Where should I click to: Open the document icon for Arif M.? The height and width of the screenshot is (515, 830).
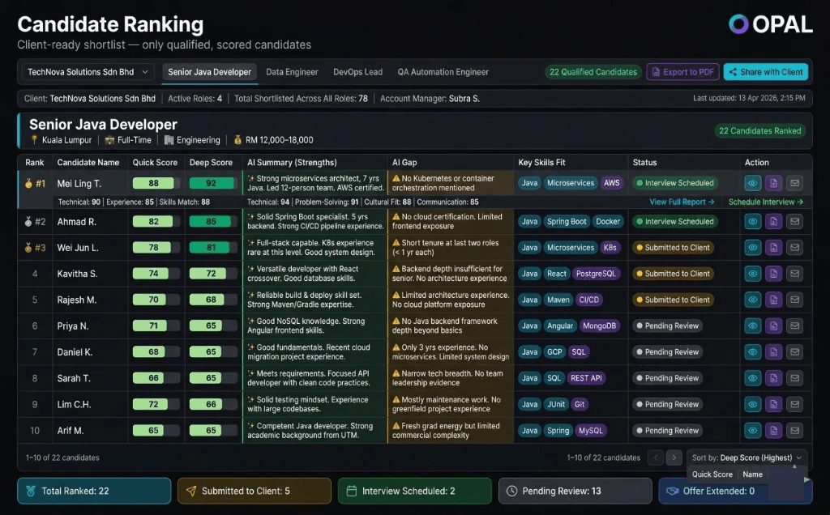coord(773,431)
